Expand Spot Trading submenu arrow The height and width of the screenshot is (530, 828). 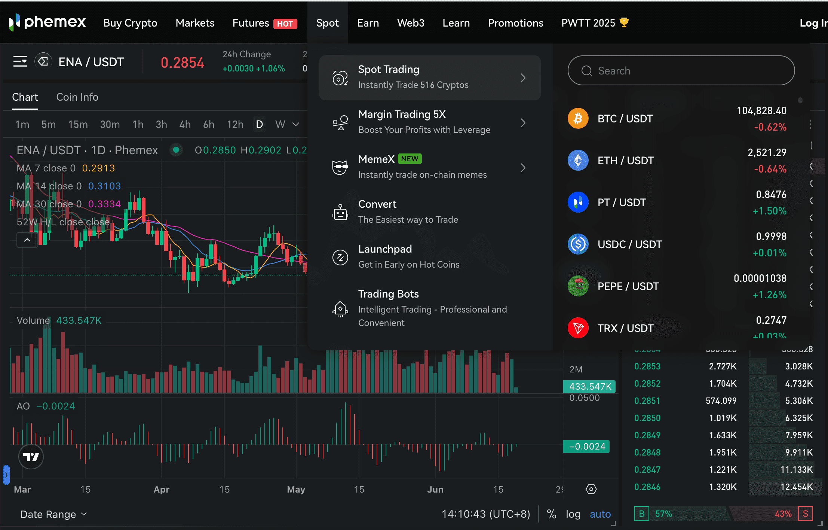pyautogui.click(x=523, y=78)
